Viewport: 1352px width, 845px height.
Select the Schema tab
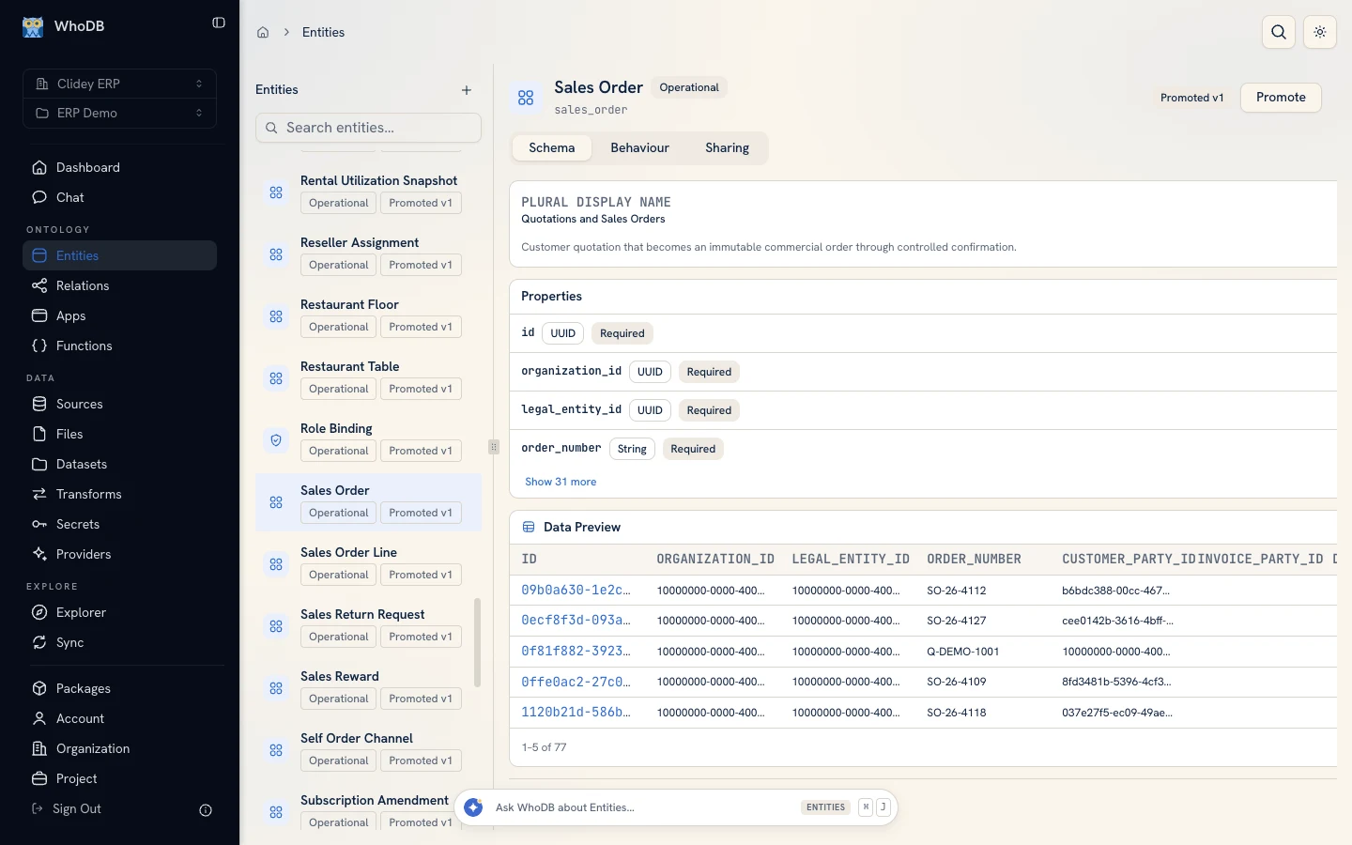pos(551,148)
